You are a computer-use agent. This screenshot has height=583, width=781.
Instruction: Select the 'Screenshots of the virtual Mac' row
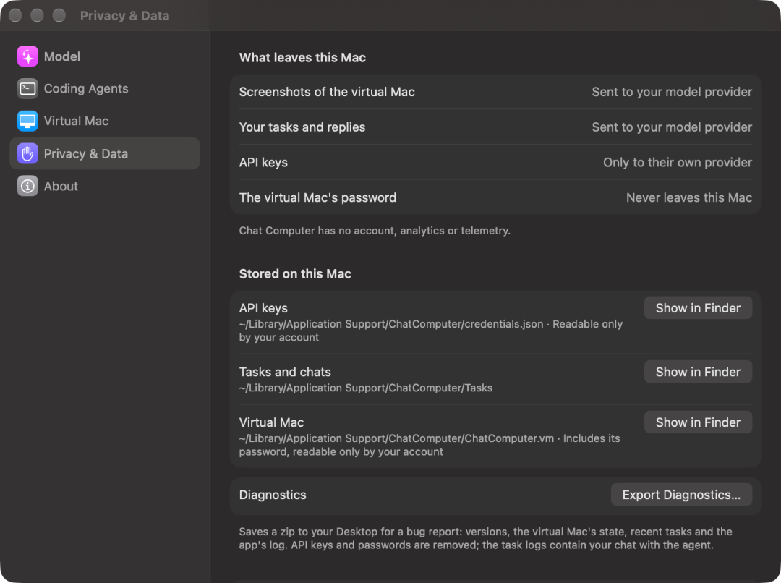(x=495, y=92)
